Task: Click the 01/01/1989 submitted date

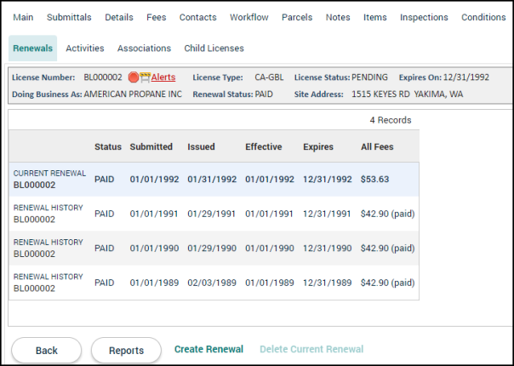Action: point(154,283)
